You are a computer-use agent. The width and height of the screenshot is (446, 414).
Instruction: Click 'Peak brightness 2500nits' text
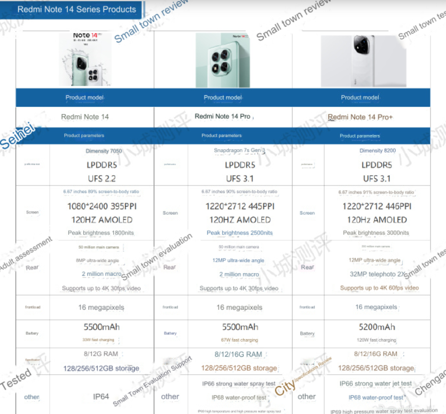pyautogui.click(x=240, y=233)
